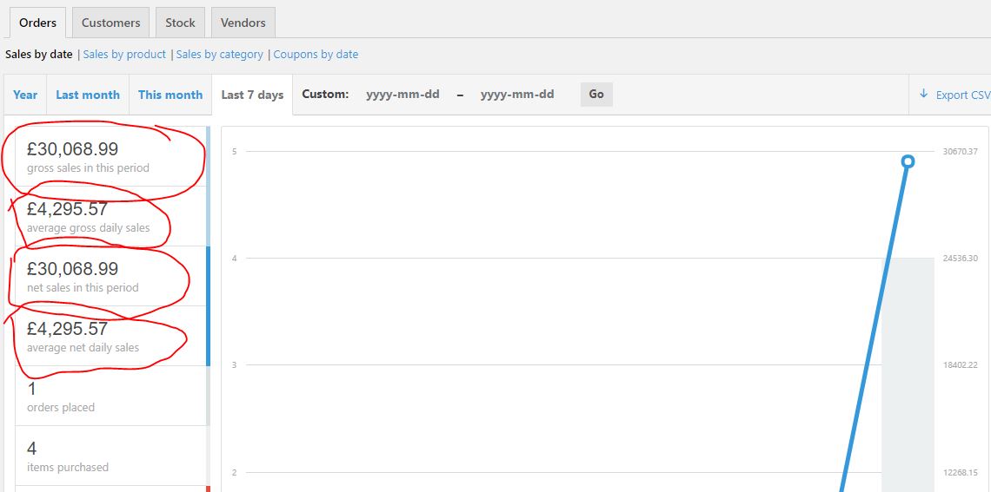
Task: Click the y-axis value 18402.22
Action: (960, 365)
